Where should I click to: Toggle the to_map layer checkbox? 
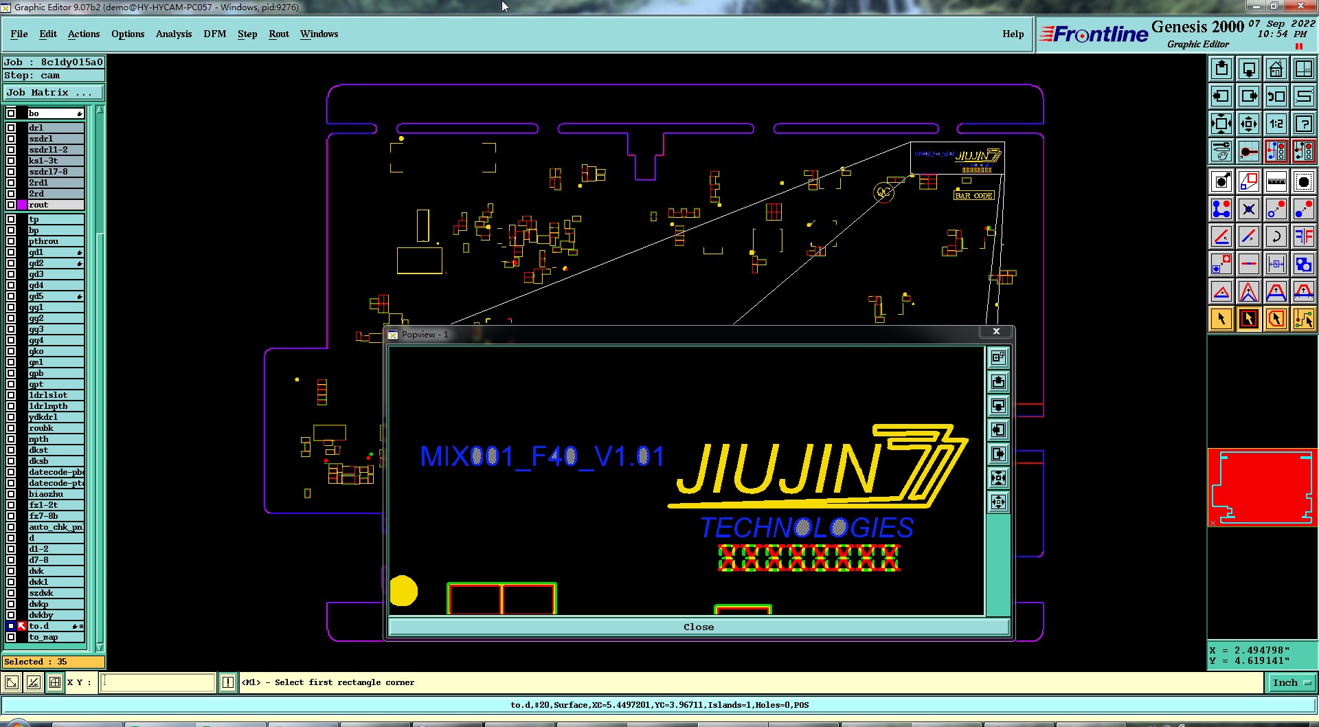point(11,637)
